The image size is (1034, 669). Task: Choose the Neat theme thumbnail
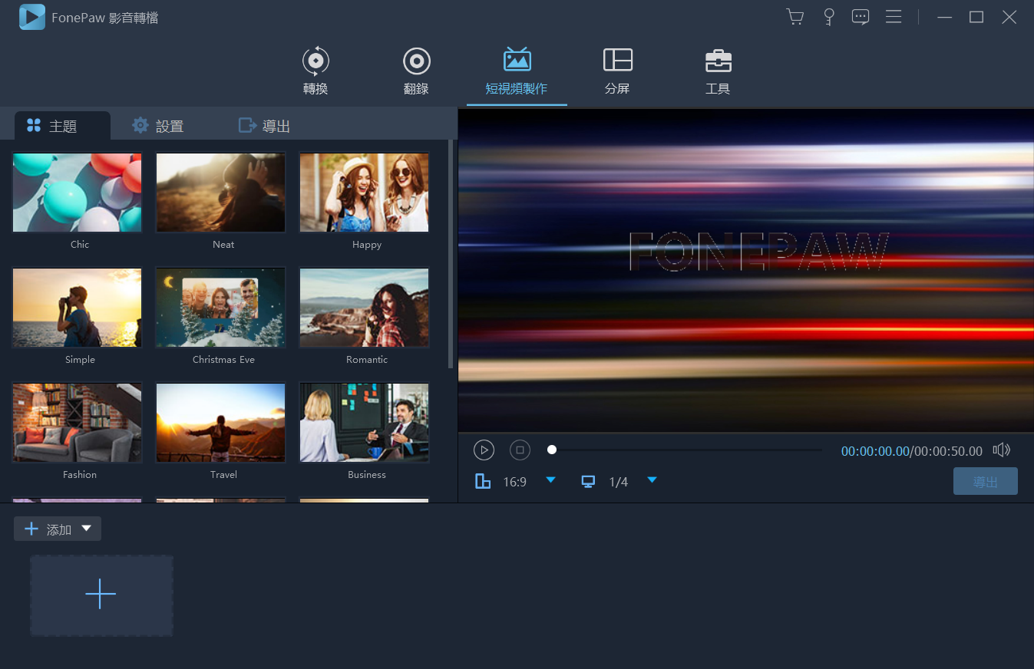[221, 193]
